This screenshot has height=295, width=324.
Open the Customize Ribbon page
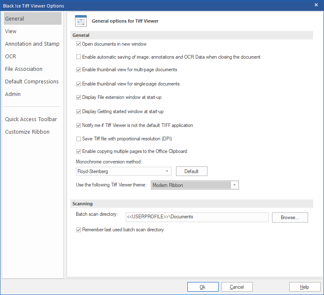click(27, 132)
